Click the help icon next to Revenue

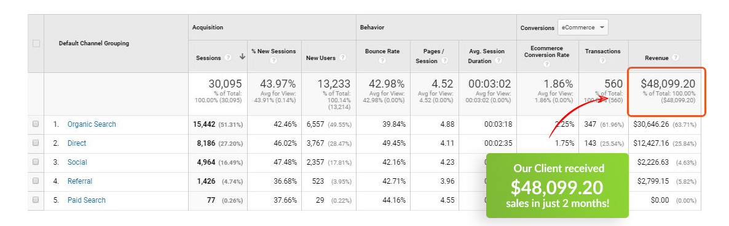676,58
